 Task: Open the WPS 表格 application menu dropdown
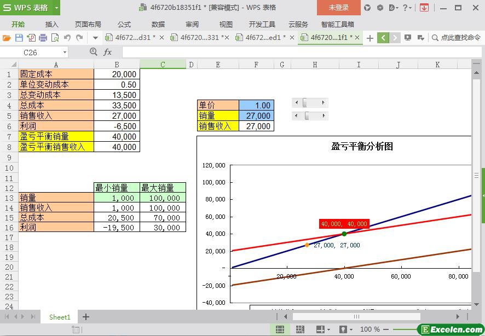(56, 8)
